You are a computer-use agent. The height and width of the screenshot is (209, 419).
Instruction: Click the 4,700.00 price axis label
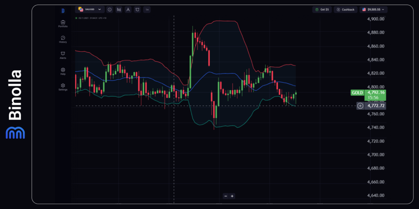(x=376, y=155)
